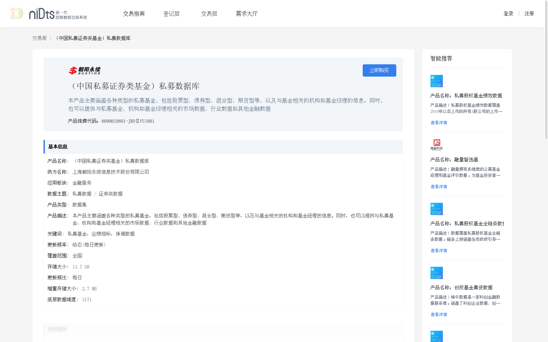The width and height of the screenshot is (548, 342).
Task: Open 查看详情 for 创投基金募资数据
Action: point(439,315)
